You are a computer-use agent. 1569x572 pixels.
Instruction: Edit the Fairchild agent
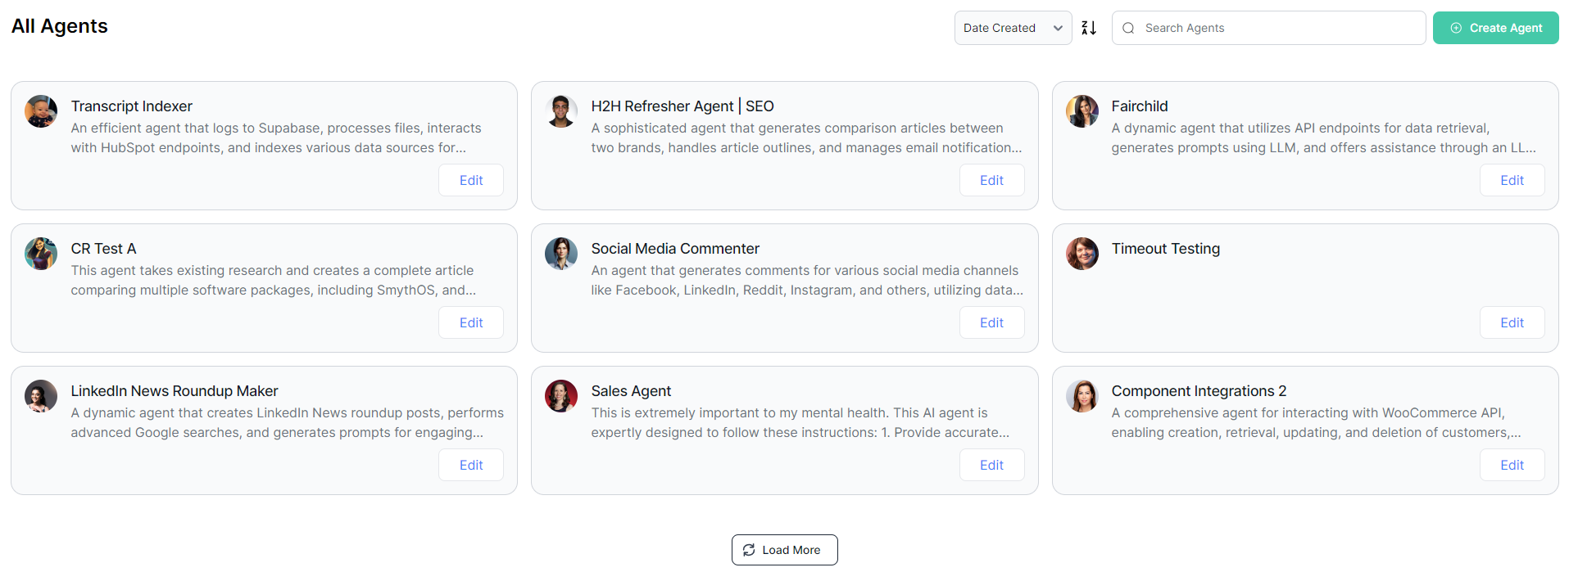pyautogui.click(x=1512, y=180)
